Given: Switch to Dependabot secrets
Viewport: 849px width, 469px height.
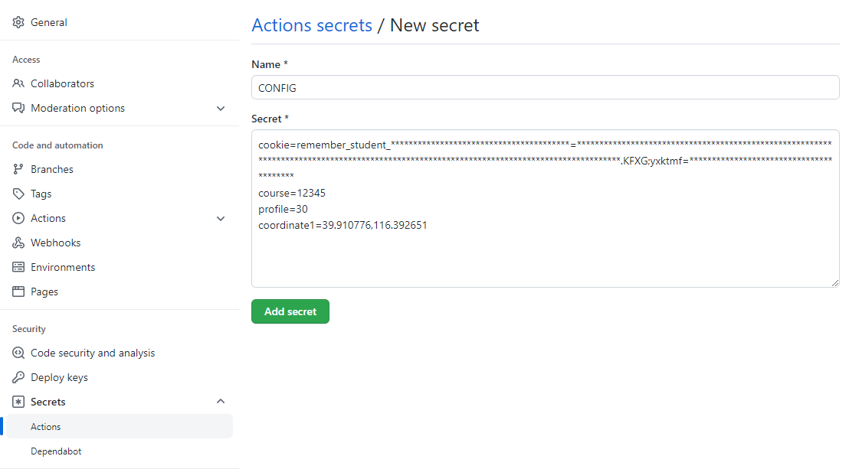Looking at the screenshot, I should pyautogui.click(x=57, y=451).
